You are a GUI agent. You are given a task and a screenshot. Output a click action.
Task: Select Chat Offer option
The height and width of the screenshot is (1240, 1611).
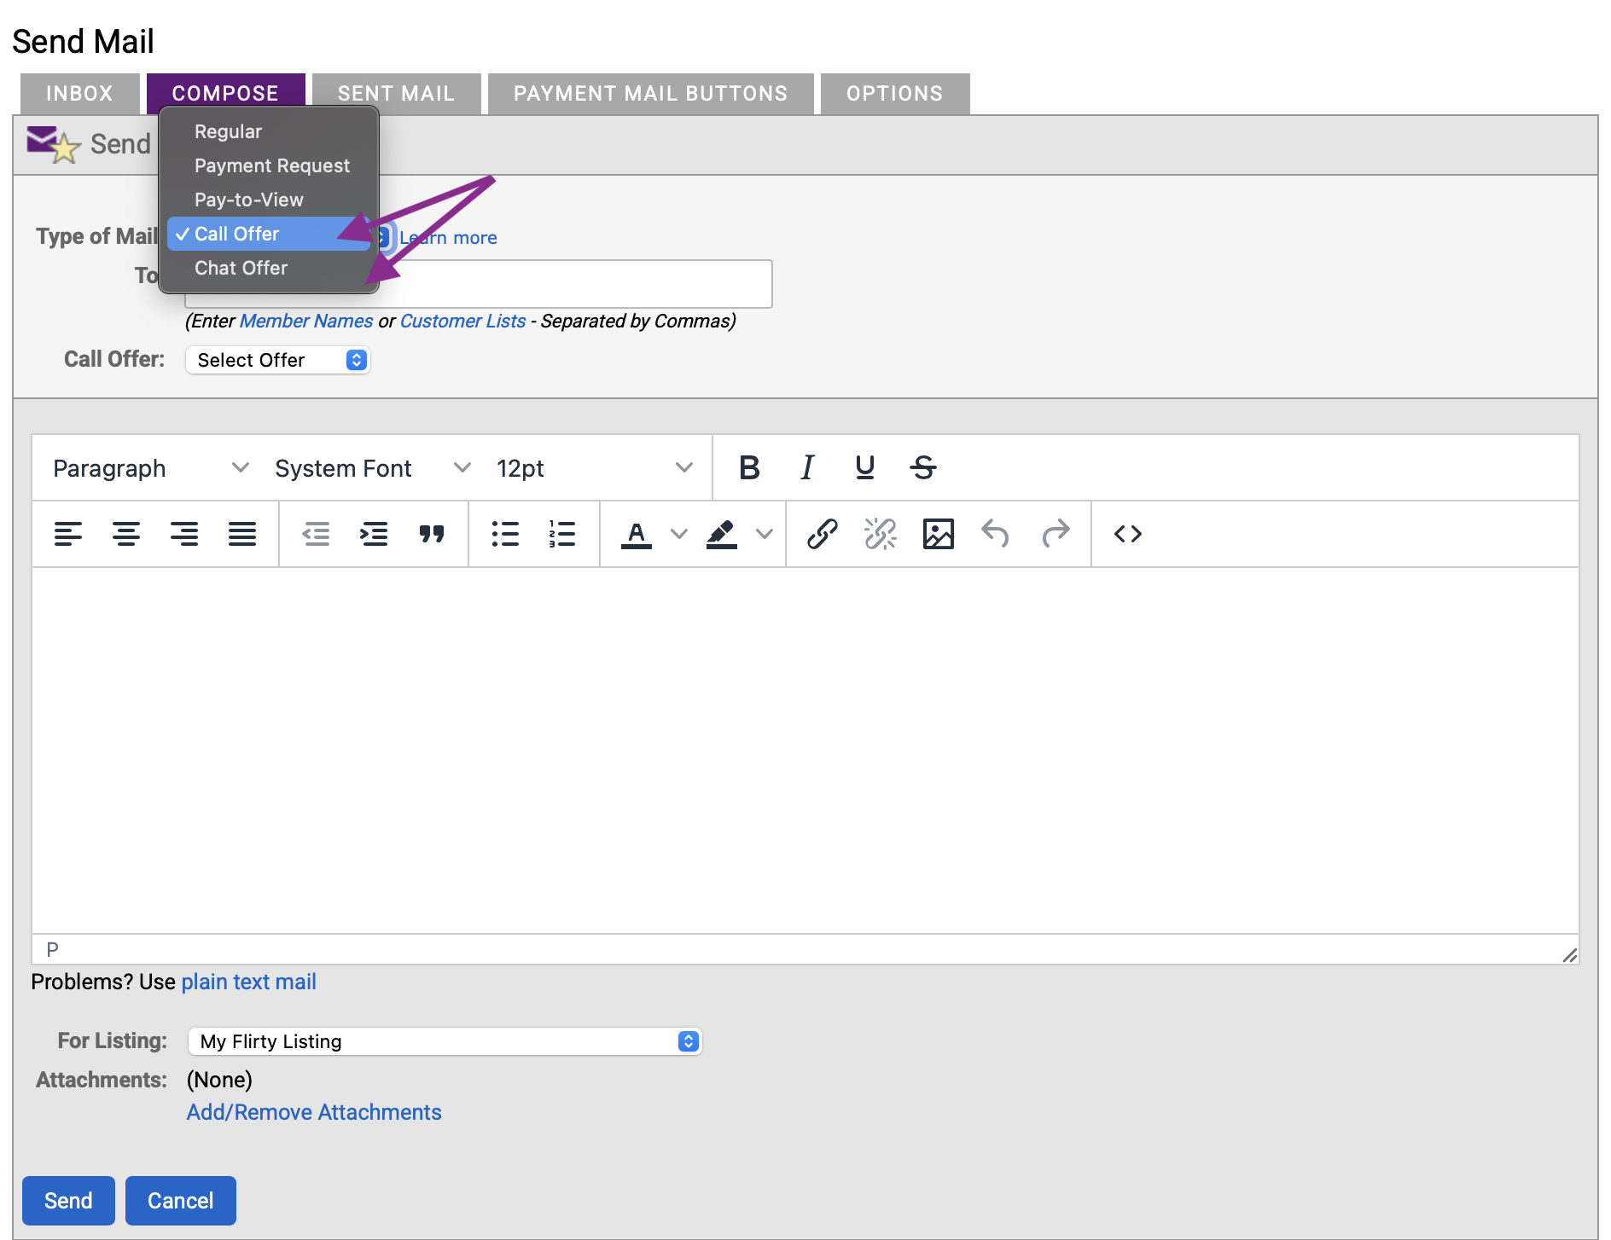point(269,268)
